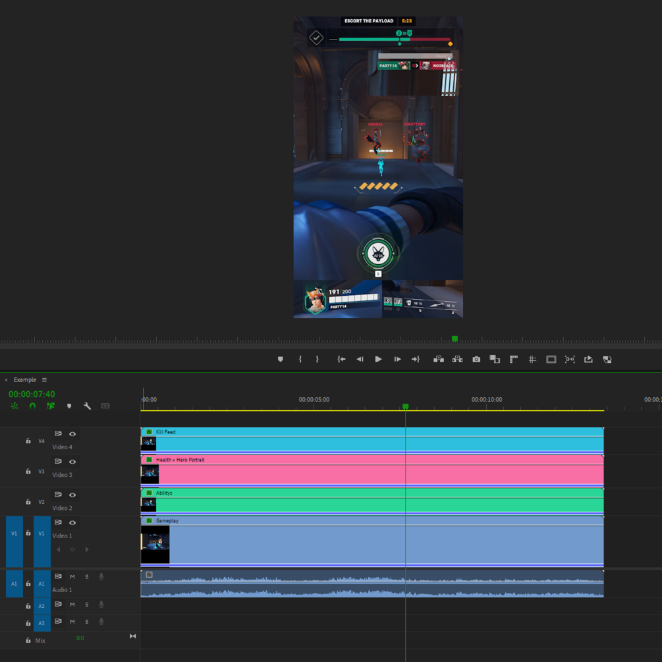This screenshot has width=662, height=662.
Task: Open timeline display settings wrench
Action: coord(87,406)
